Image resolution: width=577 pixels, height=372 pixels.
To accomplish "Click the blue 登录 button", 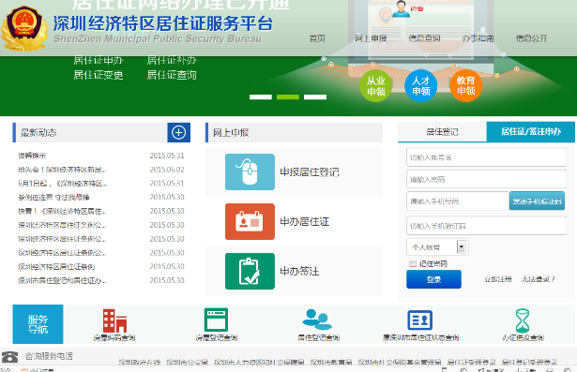I will [433, 279].
